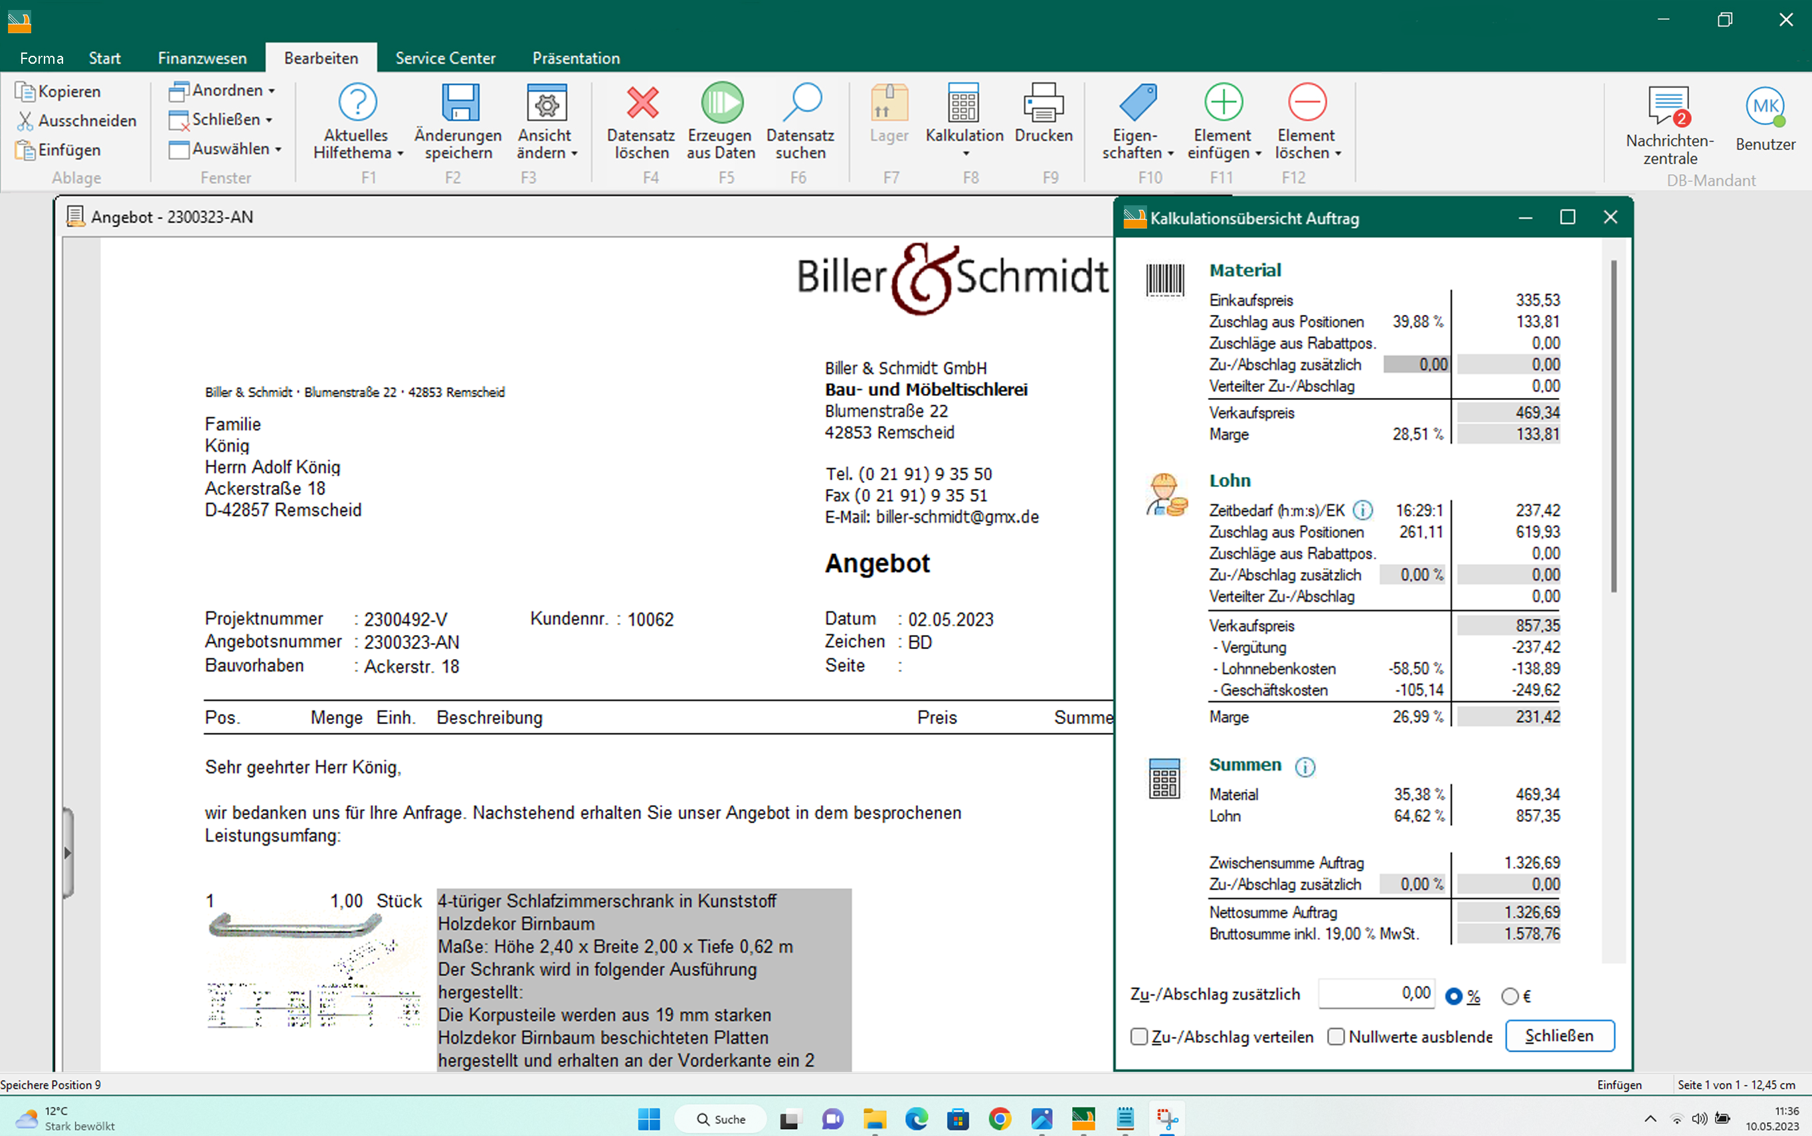Viewport: 1812px width, 1136px height.
Task: Click the Schließen window icon in Fenster
Action: click(x=179, y=120)
